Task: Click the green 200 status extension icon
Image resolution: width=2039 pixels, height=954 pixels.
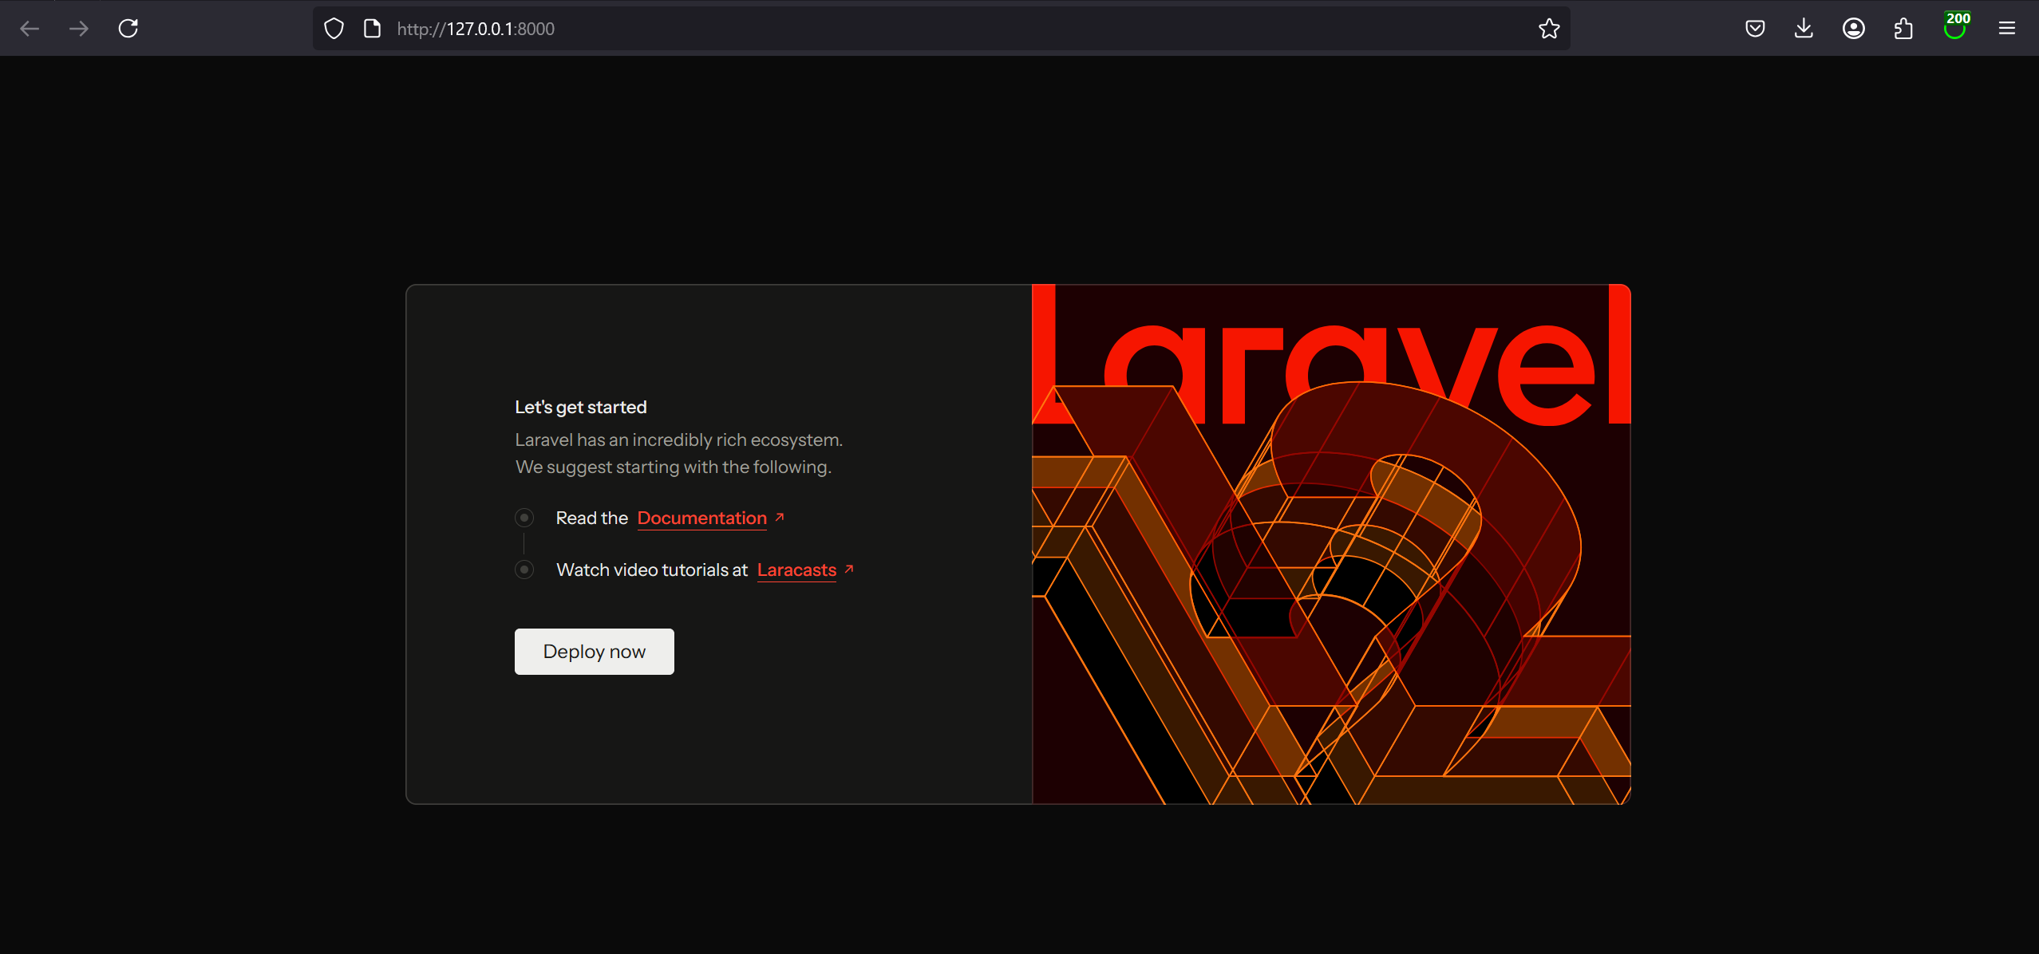Action: point(1954,27)
